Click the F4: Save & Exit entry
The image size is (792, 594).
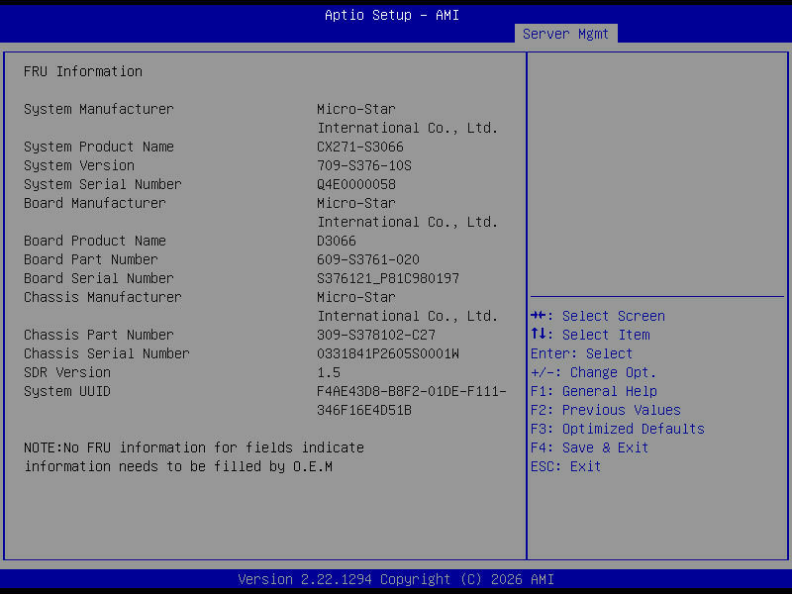coord(589,448)
